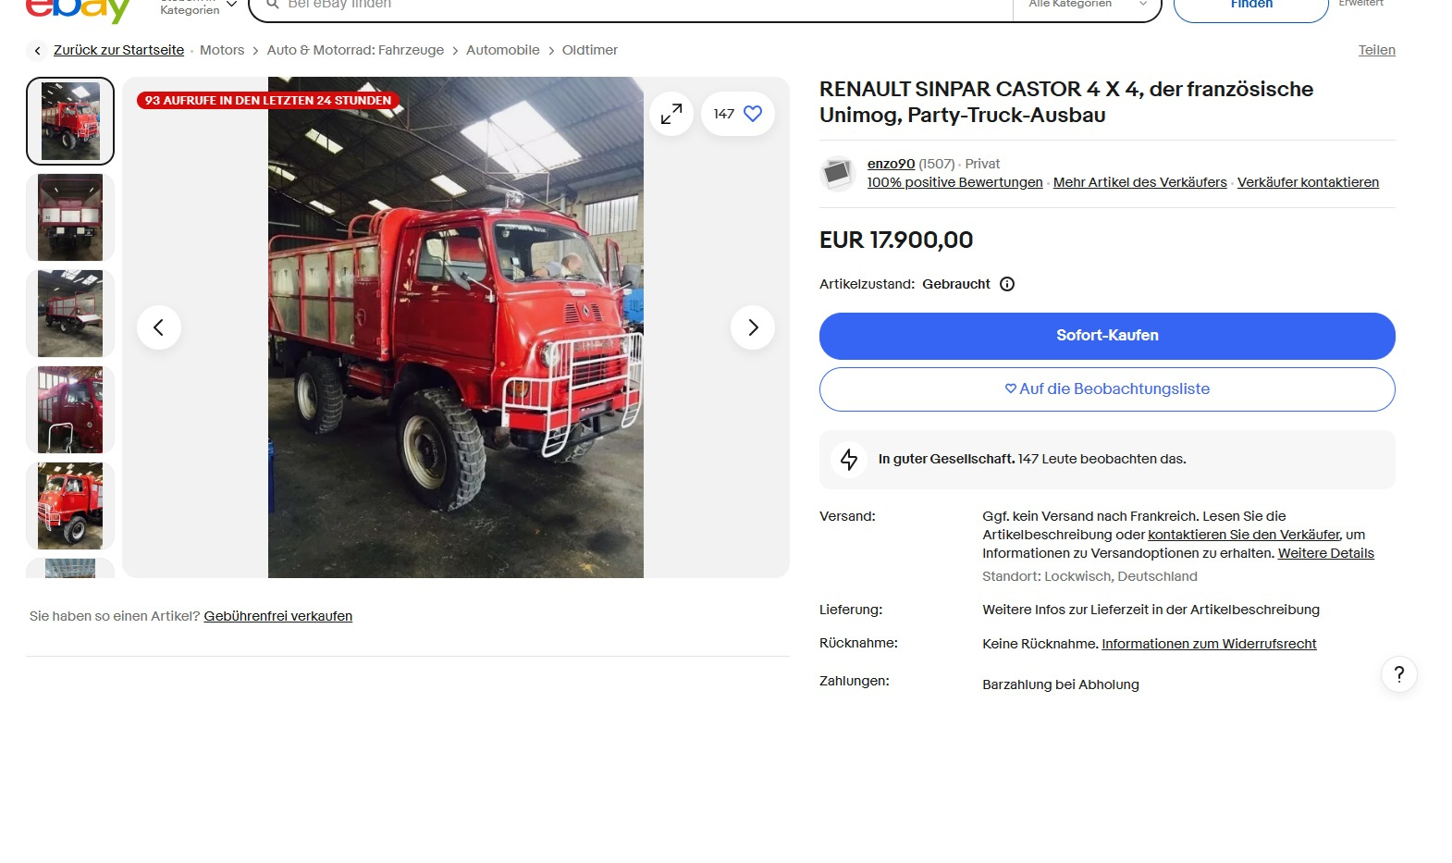Go to the previous gallery image arrow
Image resolution: width=1452 pixels, height=863 pixels.
click(x=159, y=327)
